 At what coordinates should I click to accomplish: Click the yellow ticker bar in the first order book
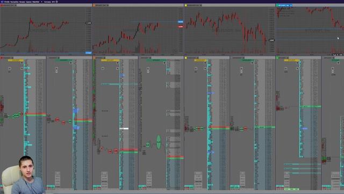point(16,60)
